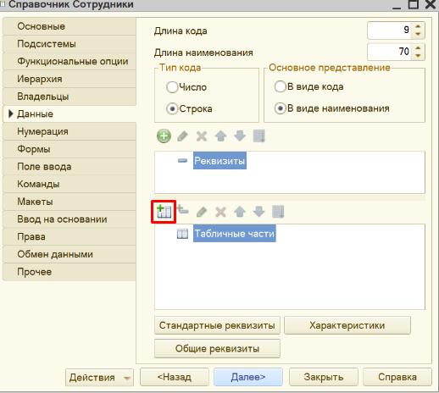Go to Поле ввода tab
Screen dimensions: 439x393
tap(69, 167)
